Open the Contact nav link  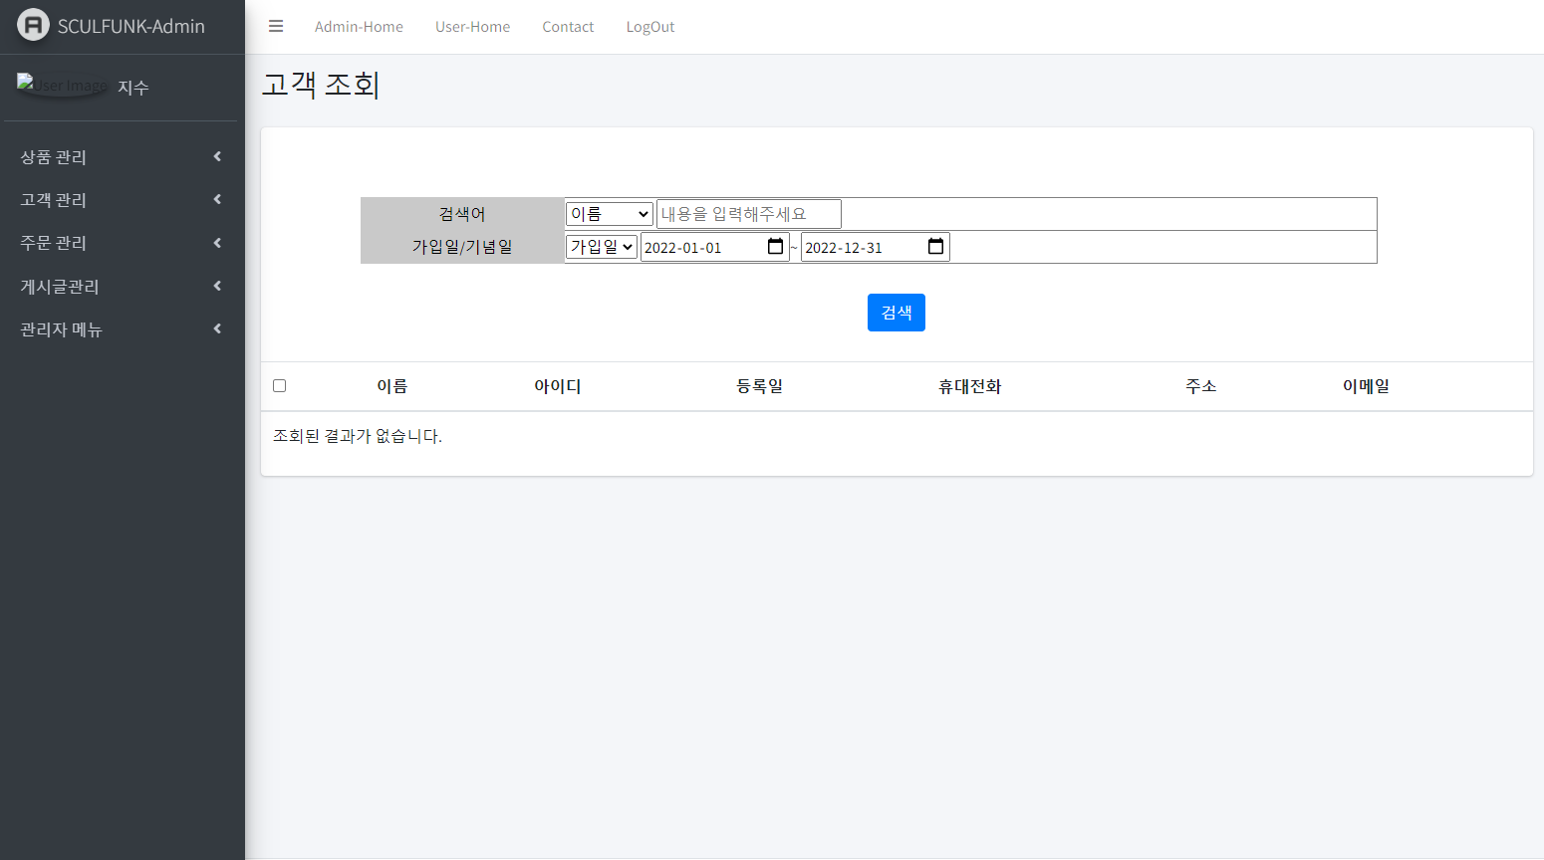[568, 27]
